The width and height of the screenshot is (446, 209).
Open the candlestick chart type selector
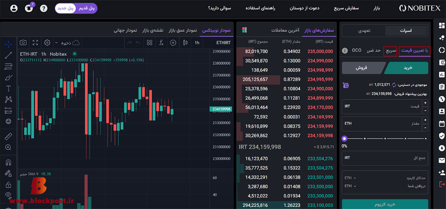click(185, 43)
